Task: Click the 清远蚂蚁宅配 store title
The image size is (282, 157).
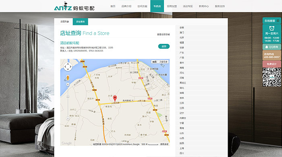Action: pos(70,43)
